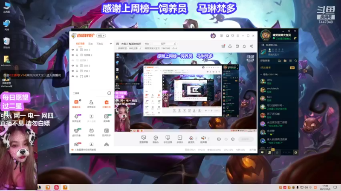Toggle the lock on 文本 2 source

tap(77, 66)
